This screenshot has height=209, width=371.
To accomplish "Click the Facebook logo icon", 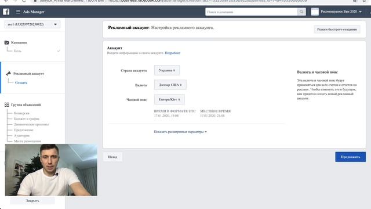I will 6,12.
